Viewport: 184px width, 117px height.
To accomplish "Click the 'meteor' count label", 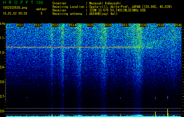I will tap(42, 9).
